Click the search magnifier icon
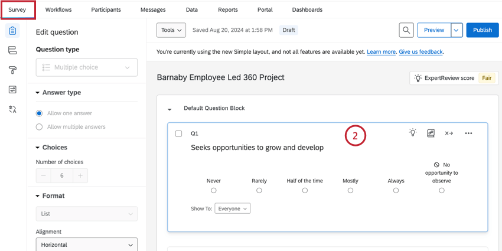This screenshot has width=502, height=251. click(406, 30)
